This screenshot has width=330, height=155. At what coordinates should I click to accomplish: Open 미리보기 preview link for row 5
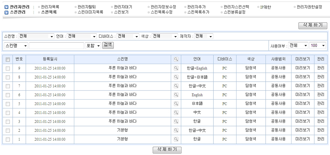tap(302, 104)
